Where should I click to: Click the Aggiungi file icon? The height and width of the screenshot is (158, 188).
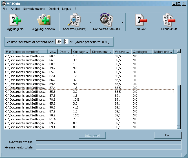(15, 21)
